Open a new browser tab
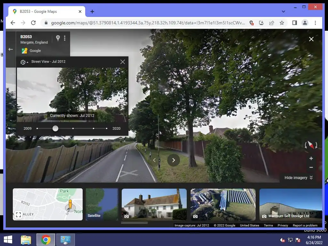Viewport: 328px width, 246px height. [x=92, y=12]
